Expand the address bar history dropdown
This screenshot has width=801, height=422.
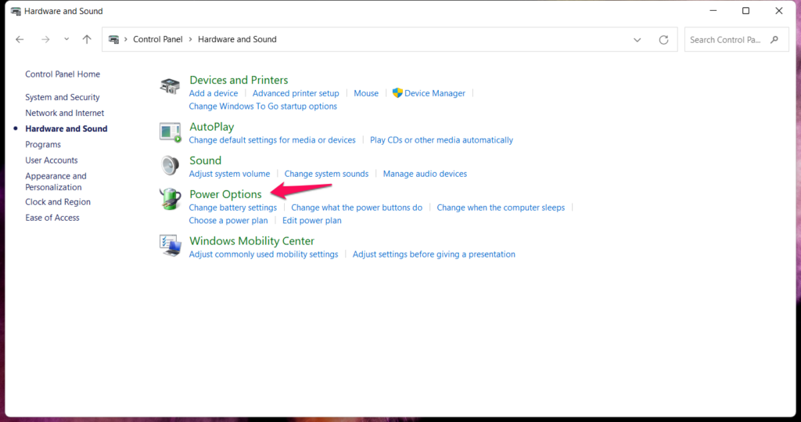637,39
